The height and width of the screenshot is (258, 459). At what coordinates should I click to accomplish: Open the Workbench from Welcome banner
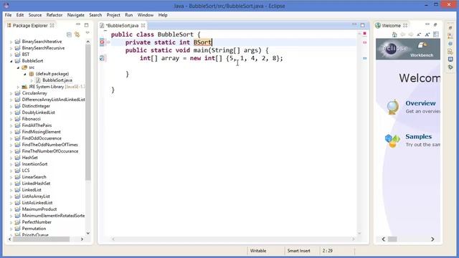tap(422, 49)
